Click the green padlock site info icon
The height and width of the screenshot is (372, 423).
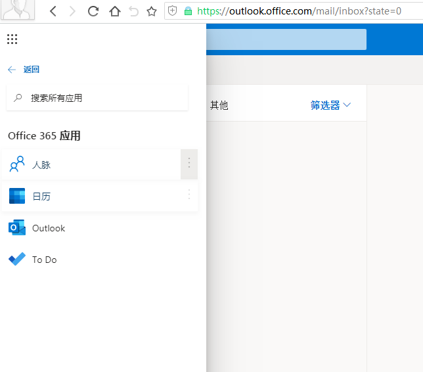[188, 11]
